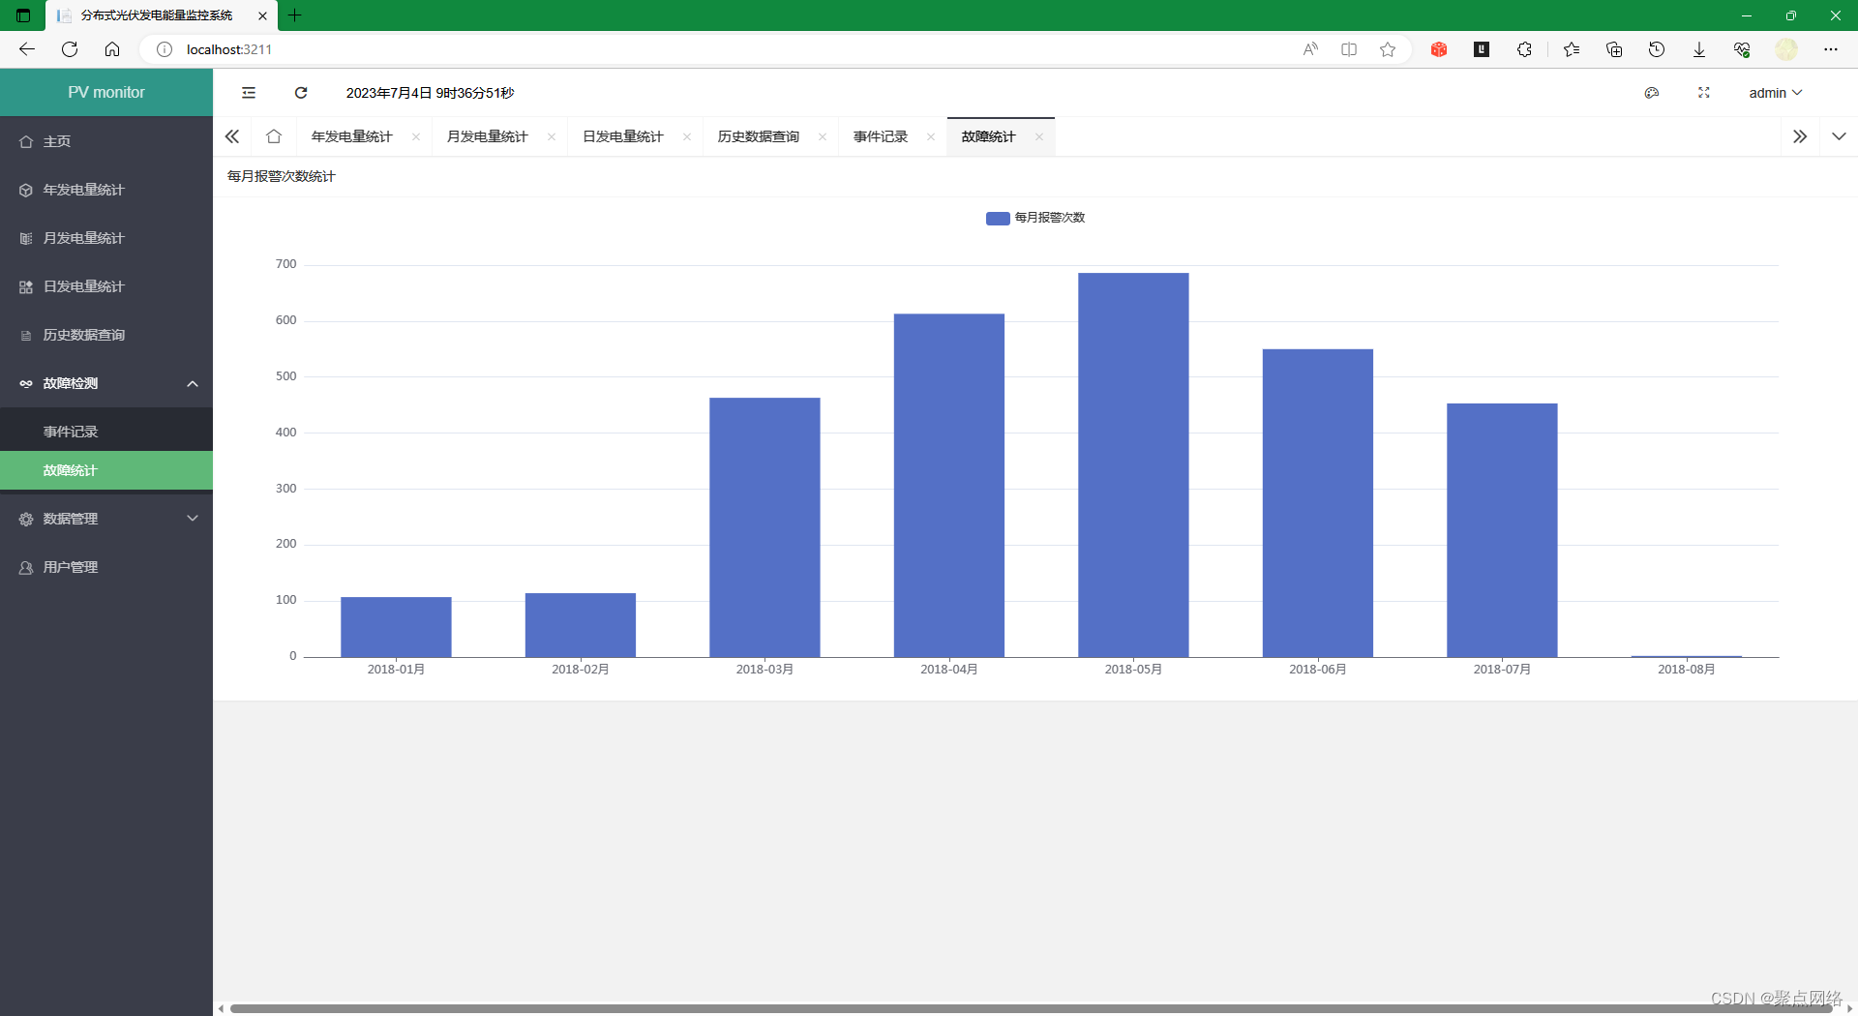This screenshot has height=1016, width=1858.
Task: Open new browser tab plus button
Action: point(295,15)
